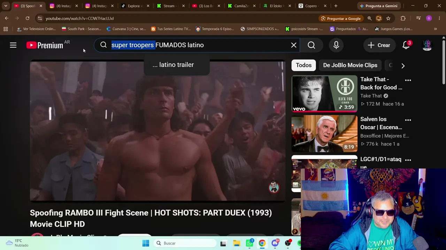The width and height of the screenshot is (446, 250).
Task: Open the SIMPSONIZADOS bookmark
Action: pyautogui.click(x=260, y=29)
